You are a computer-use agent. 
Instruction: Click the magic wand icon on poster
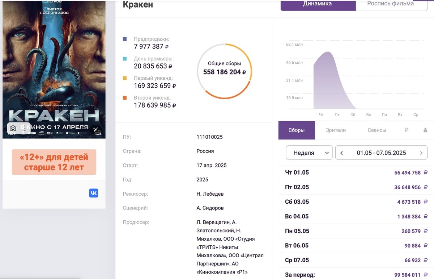pos(96,130)
